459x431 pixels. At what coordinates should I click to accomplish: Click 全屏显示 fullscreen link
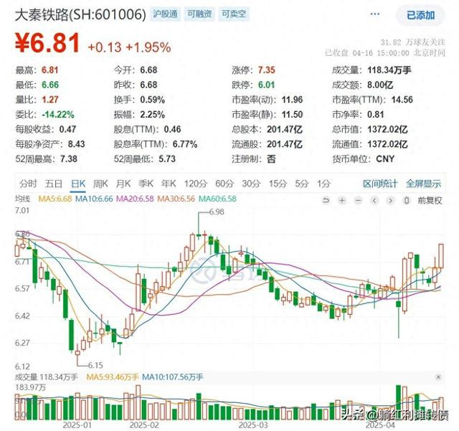tap(423, 184)
